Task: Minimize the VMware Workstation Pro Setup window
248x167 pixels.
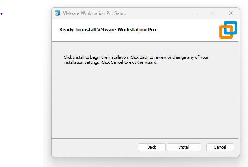Action: tap(196, 13)
